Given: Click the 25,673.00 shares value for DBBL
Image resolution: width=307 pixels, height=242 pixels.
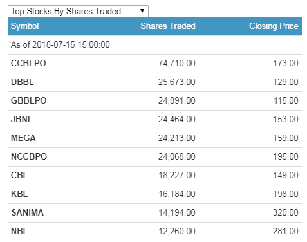Looking at the screenshot, I should [177, 82].
